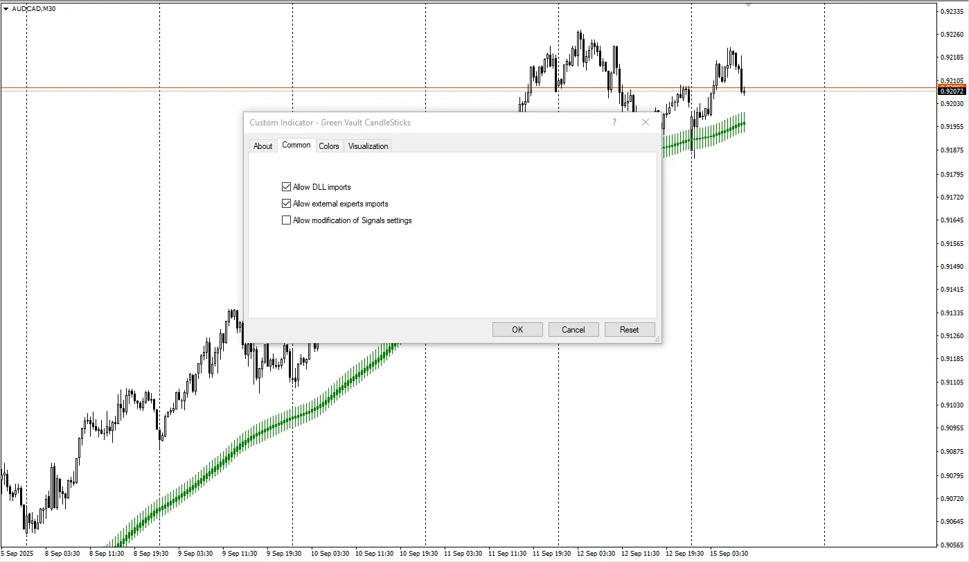The image size is (969, 562).
Task: Select the Common tab
Action: [x=296, y=146]
